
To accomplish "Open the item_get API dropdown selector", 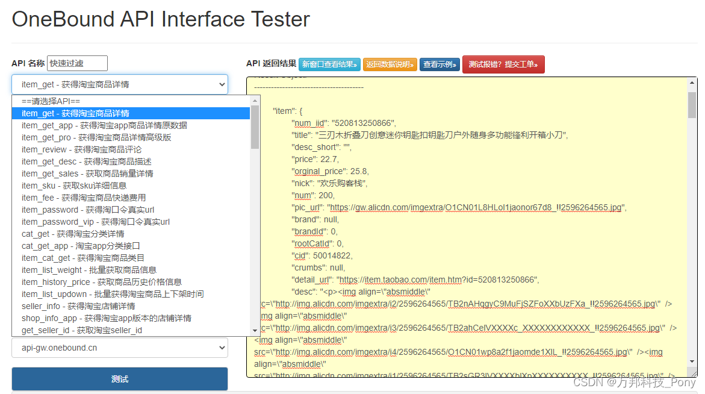I will click(120, 84).
